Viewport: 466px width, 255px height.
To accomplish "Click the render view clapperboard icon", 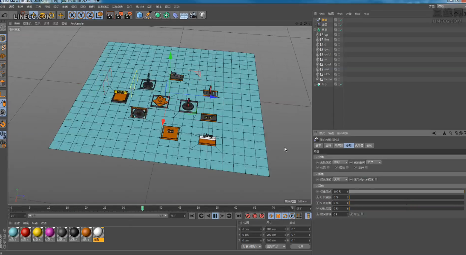I will (x=109, y=15).
